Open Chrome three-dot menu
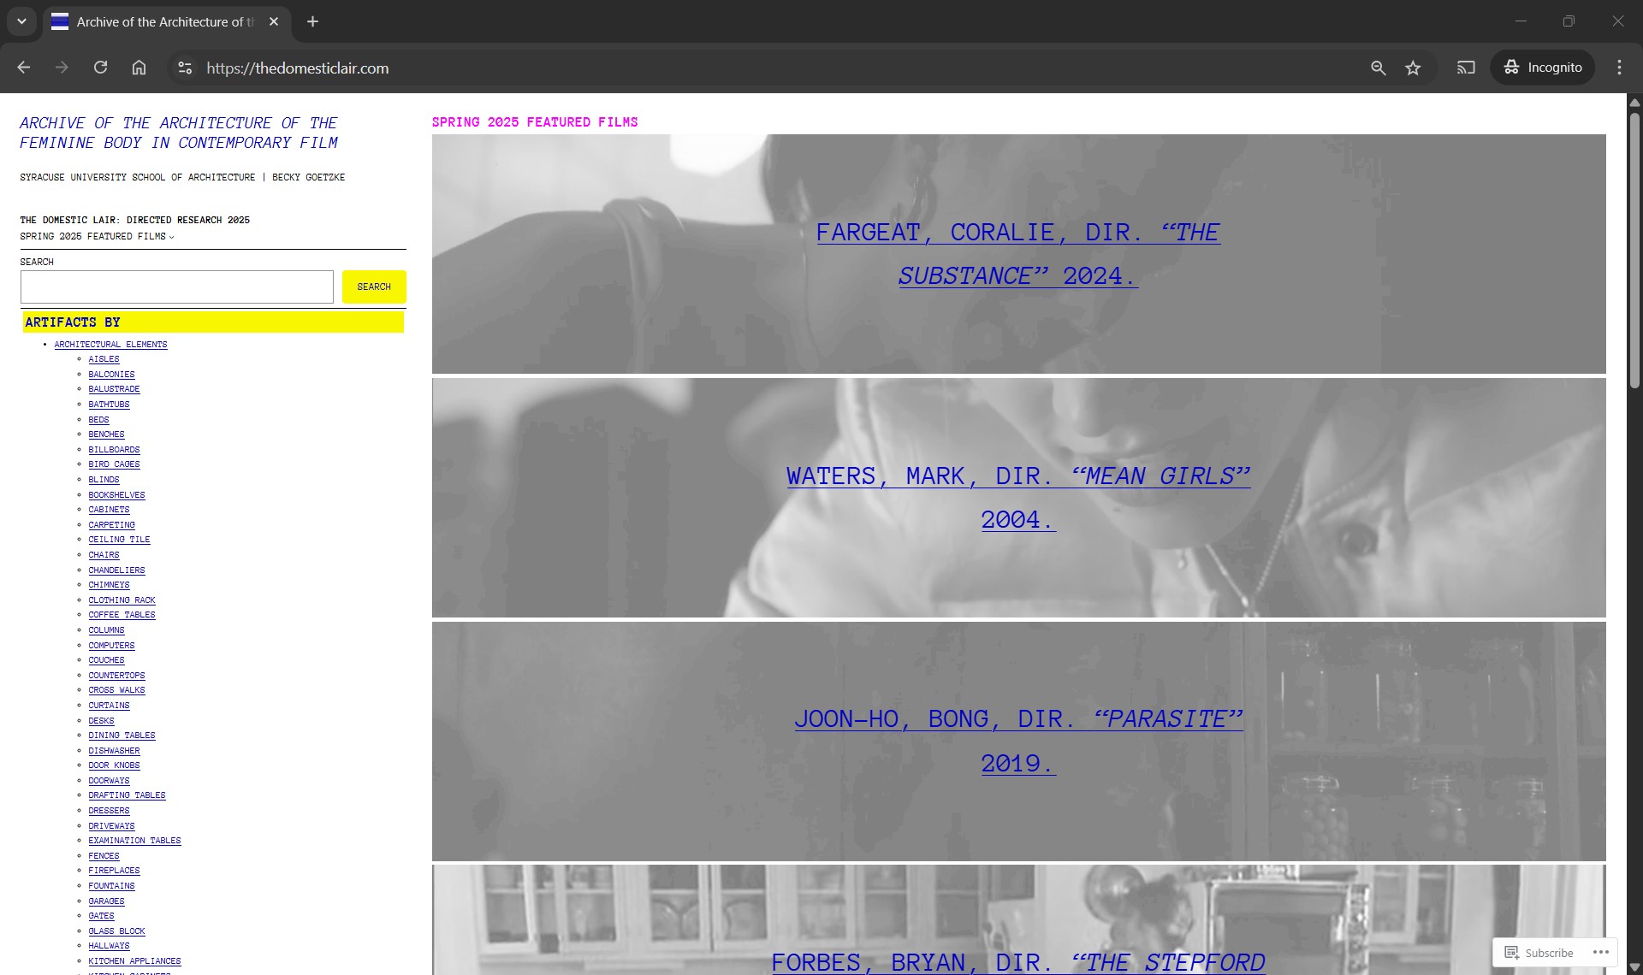 pyautogui.click(x=1619, y=68)
